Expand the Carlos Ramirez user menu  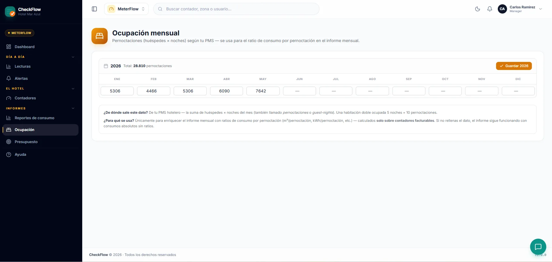click(x=540, y=9)
